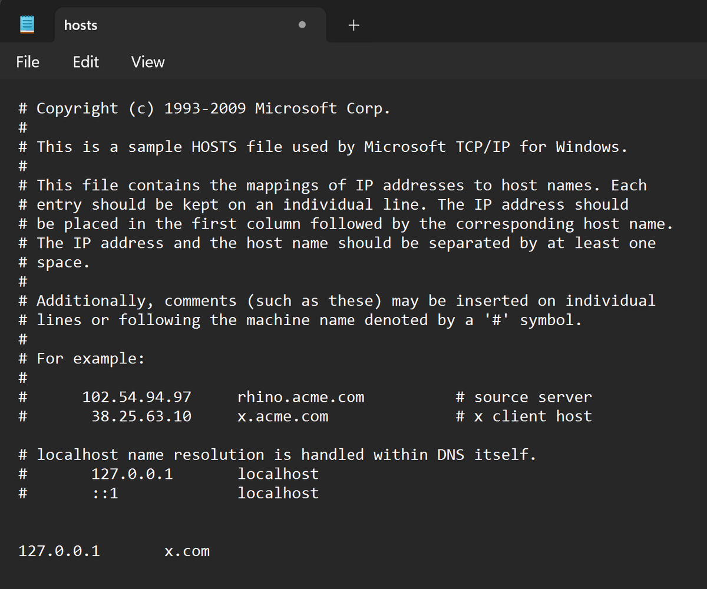Click the IP 38.25.63.10

141,416
